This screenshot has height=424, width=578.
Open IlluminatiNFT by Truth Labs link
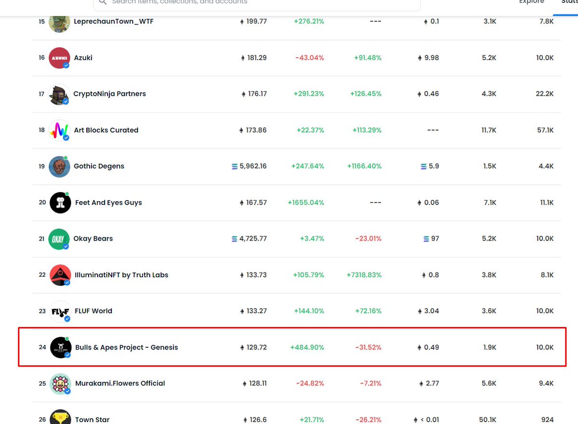[x=122, y=275]
